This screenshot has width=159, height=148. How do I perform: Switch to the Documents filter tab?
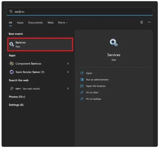click(36, 23)
